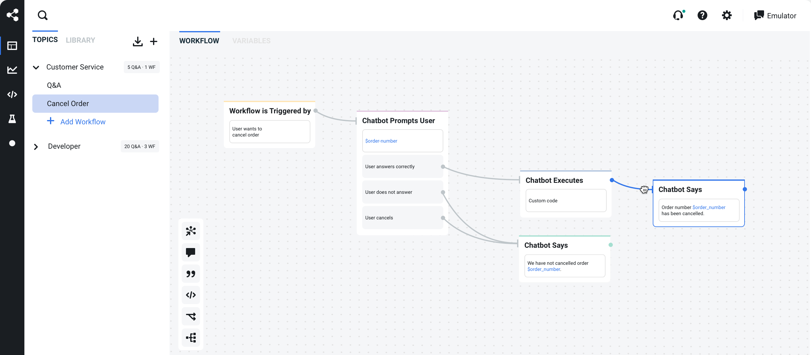This screenshot has width=811, height=355.
Task: Open the code sidebar icon
Action: coord(12,94)
